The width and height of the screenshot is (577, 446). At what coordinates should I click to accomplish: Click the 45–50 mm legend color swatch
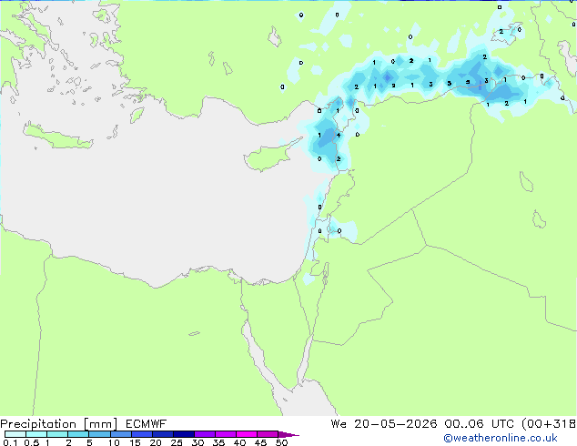point(268,434)
